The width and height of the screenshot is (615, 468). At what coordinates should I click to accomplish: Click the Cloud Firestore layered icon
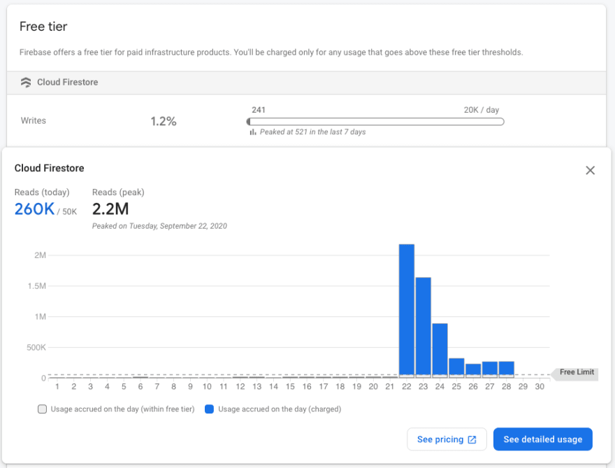click(x=26, y=83)
